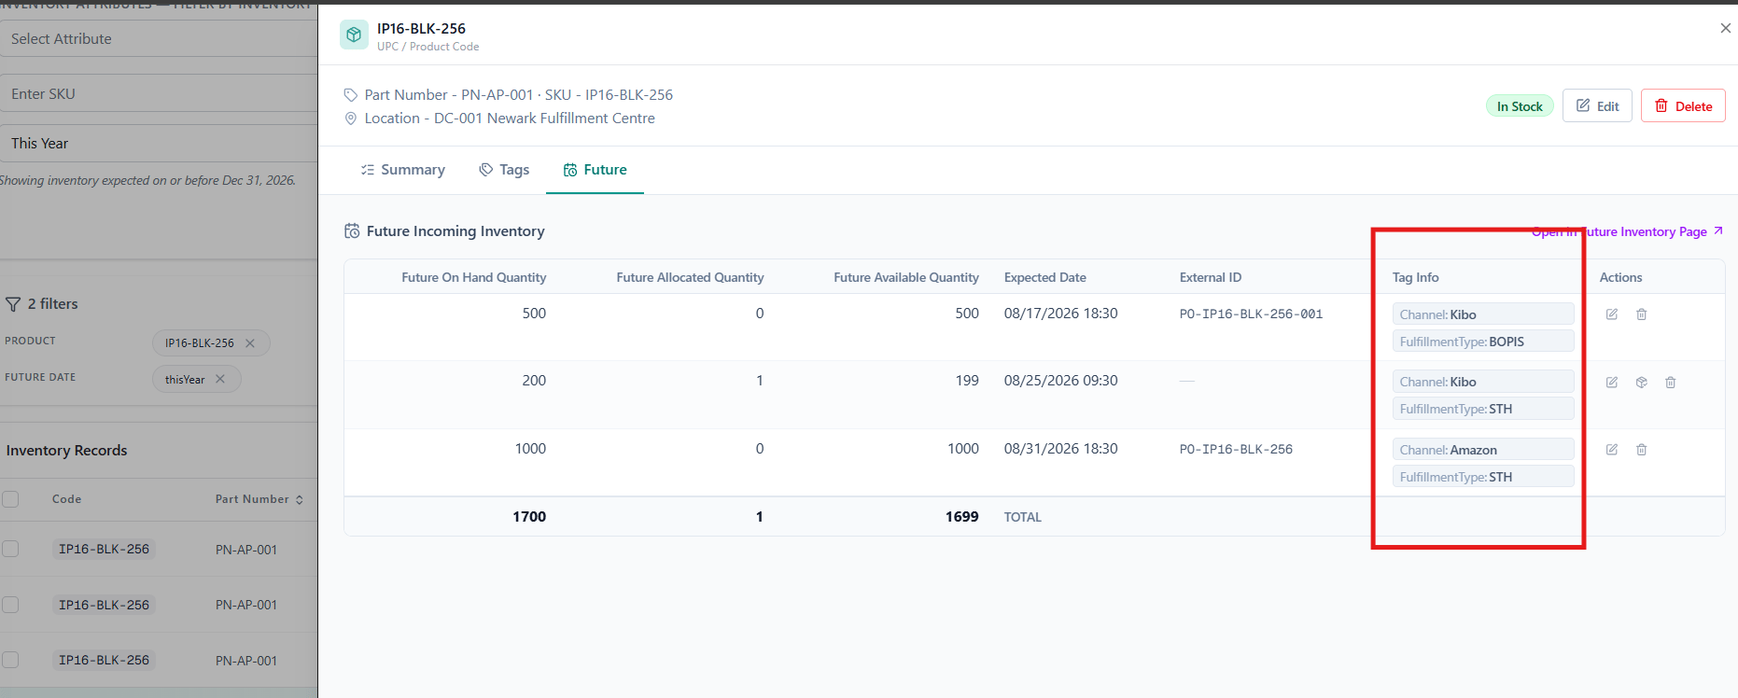Screen dimensions: 1738x698
Task: Click the Expected Date column header
Action: [x=1045, y=277]
